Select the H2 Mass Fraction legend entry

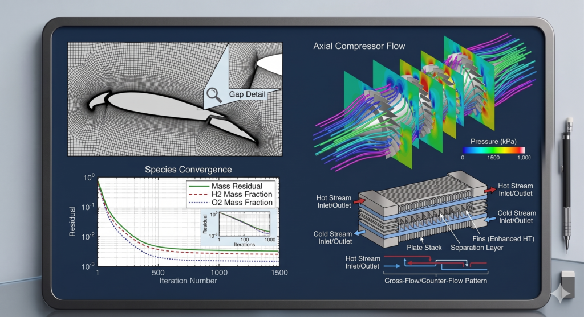(x=242, y=194)
